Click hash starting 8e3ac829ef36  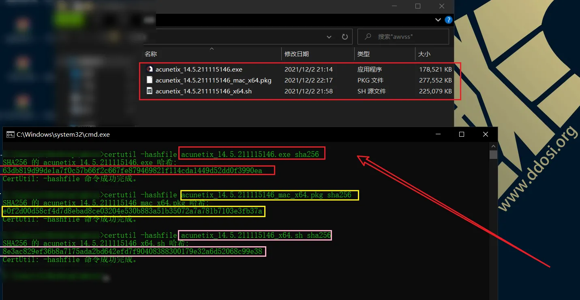[133, 251]
